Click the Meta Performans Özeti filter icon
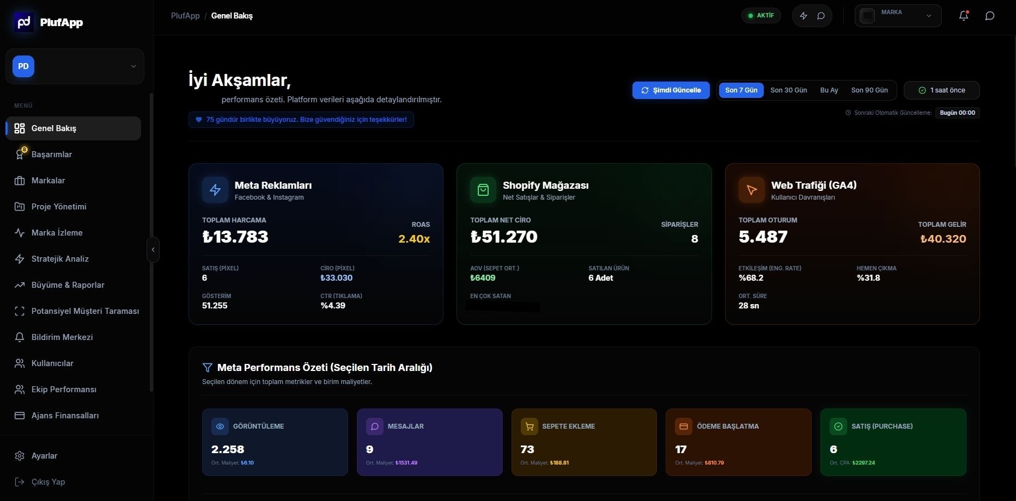This screenshot has width=1016, height=501. pos(208,368)
